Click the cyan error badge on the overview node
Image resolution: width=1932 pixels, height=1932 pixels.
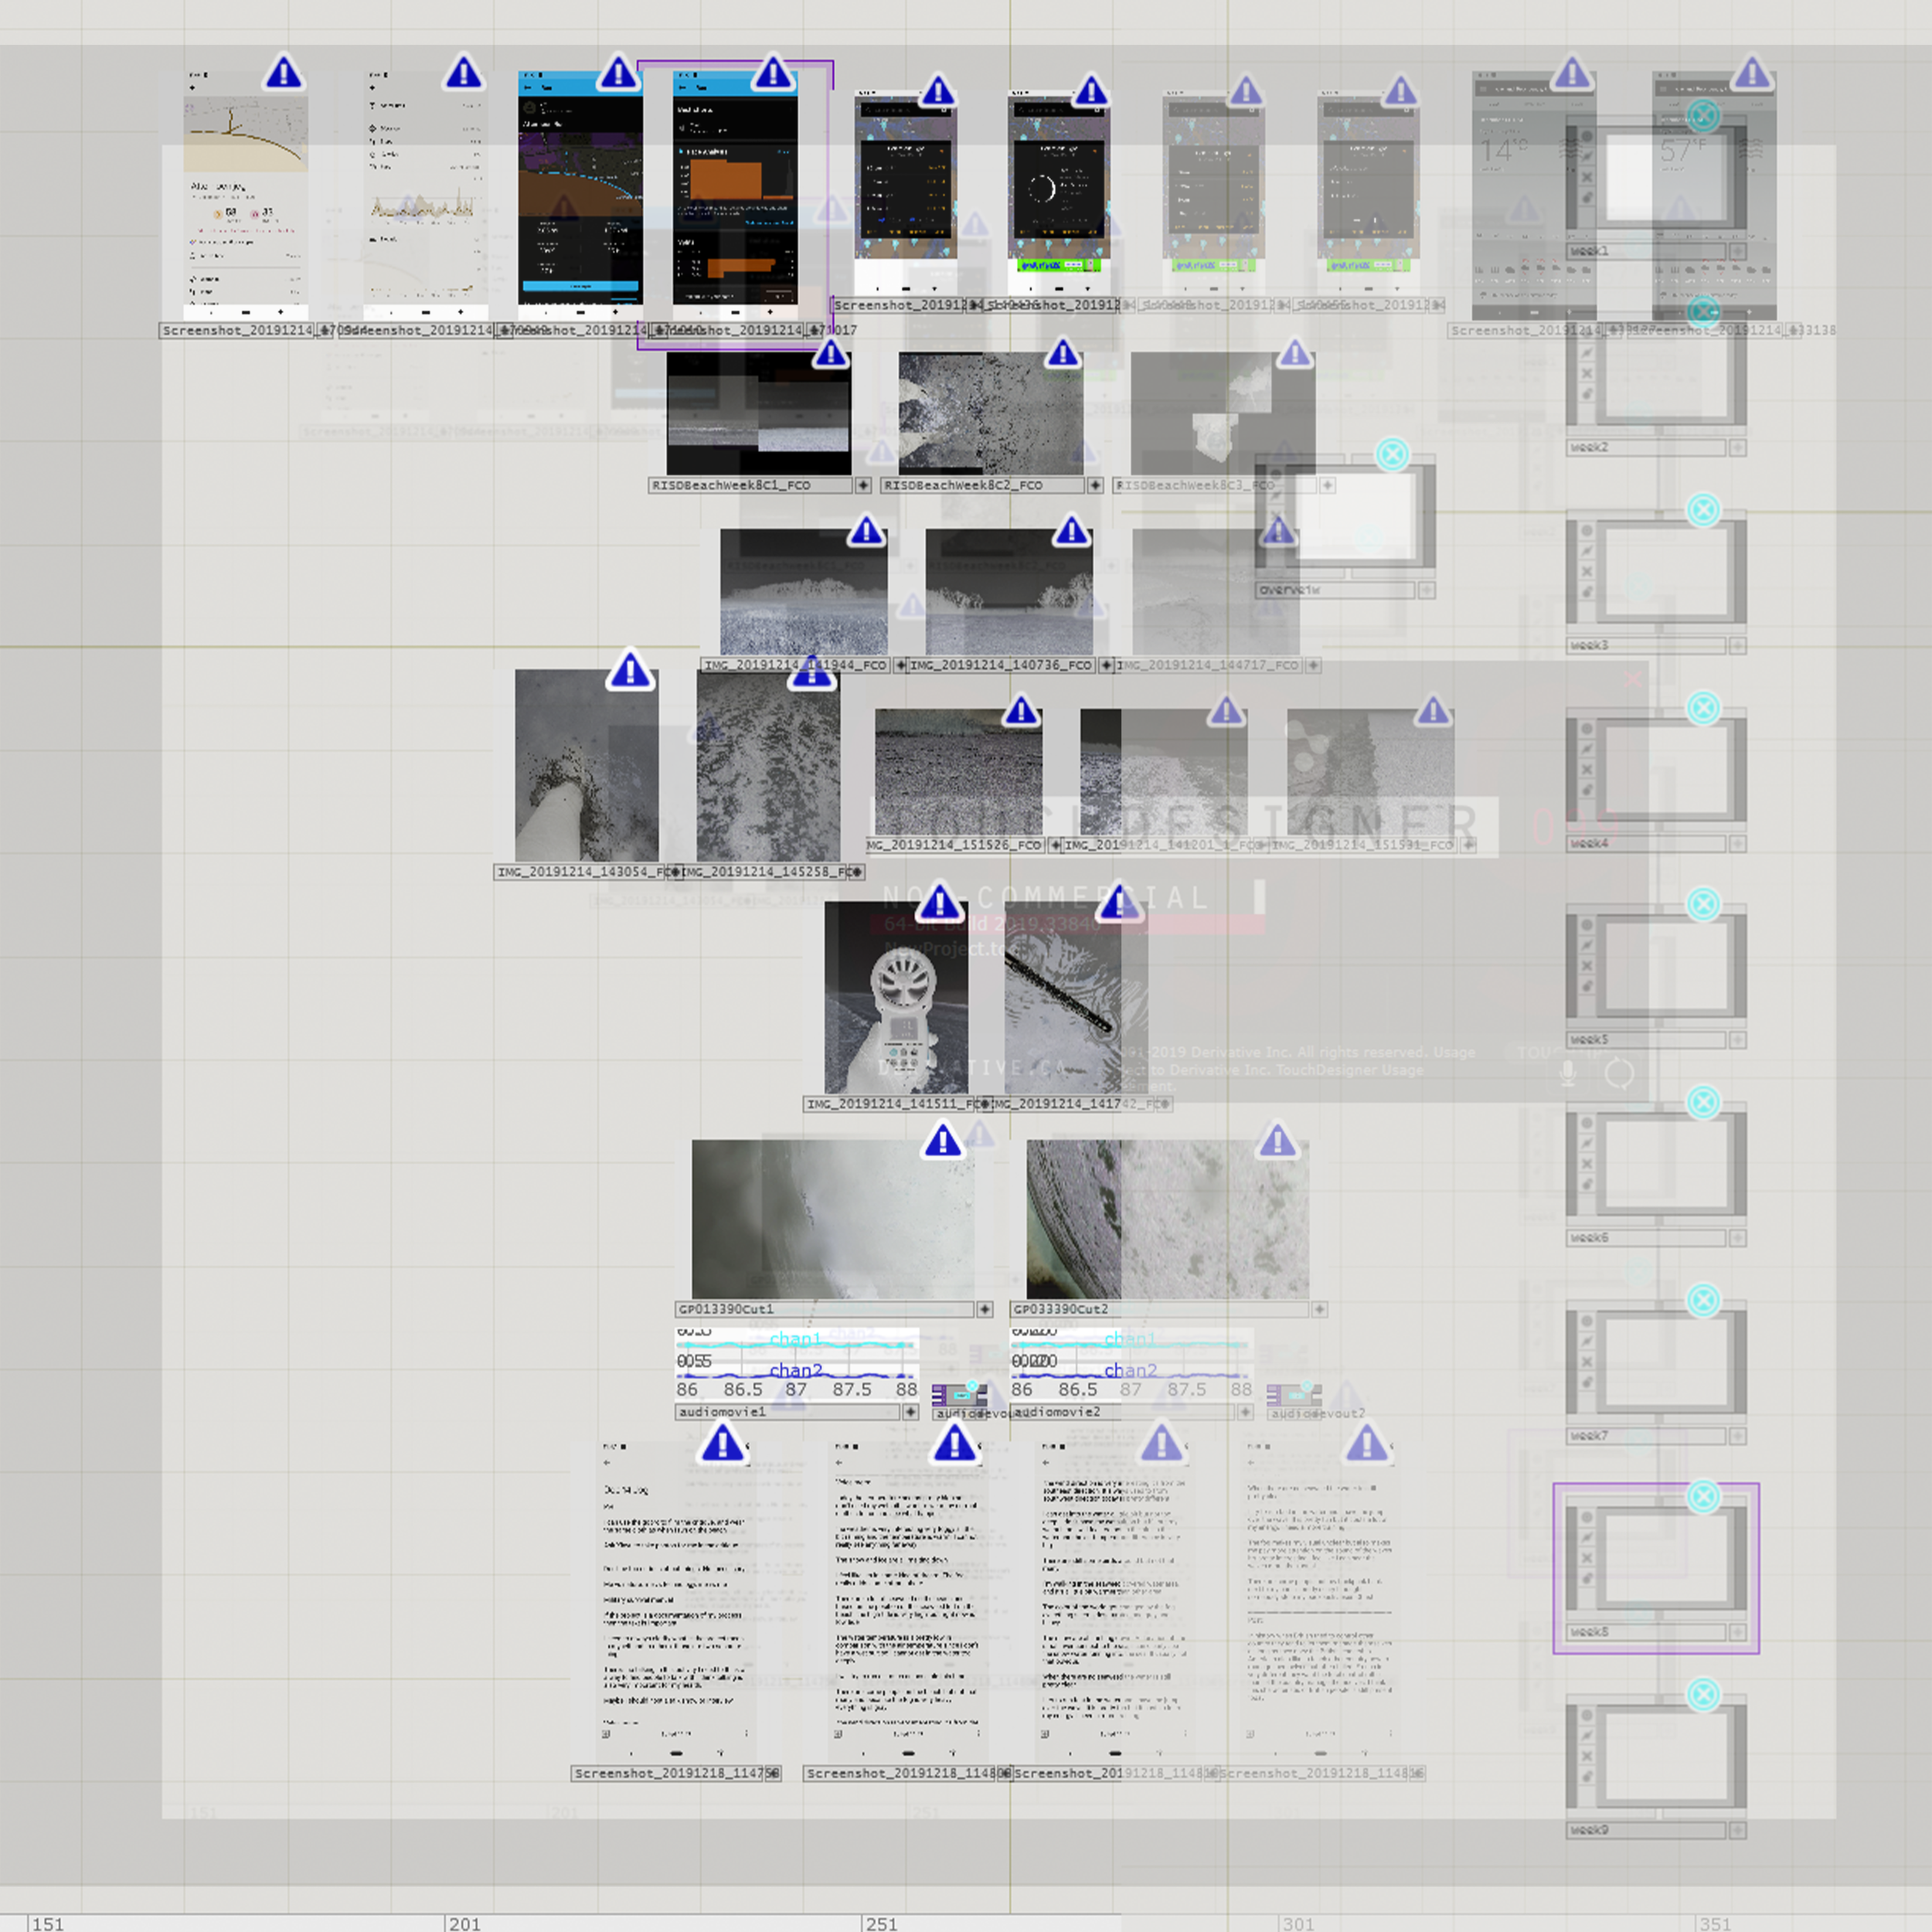[x=1392, y=454]
